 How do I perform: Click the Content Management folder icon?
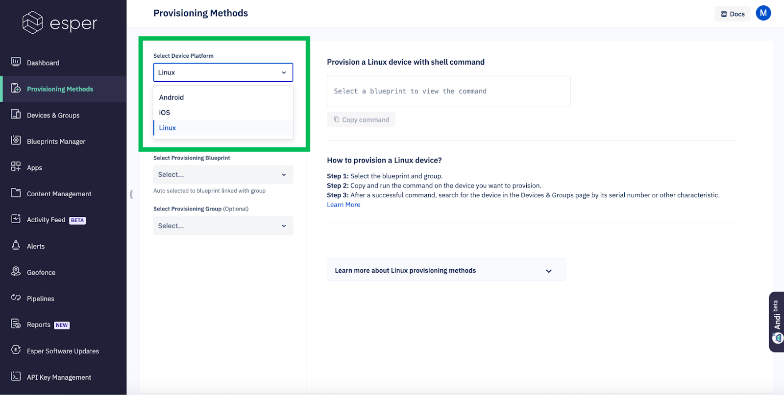point(16,193)
